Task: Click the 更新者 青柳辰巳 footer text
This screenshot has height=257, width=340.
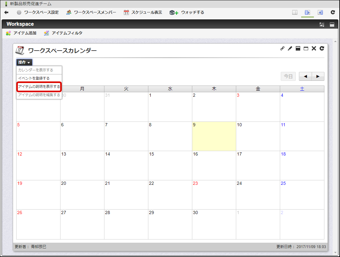Action: [x=30, y=247]
